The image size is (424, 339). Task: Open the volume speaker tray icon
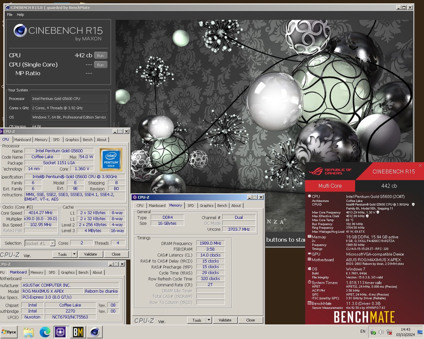(381, 332)
